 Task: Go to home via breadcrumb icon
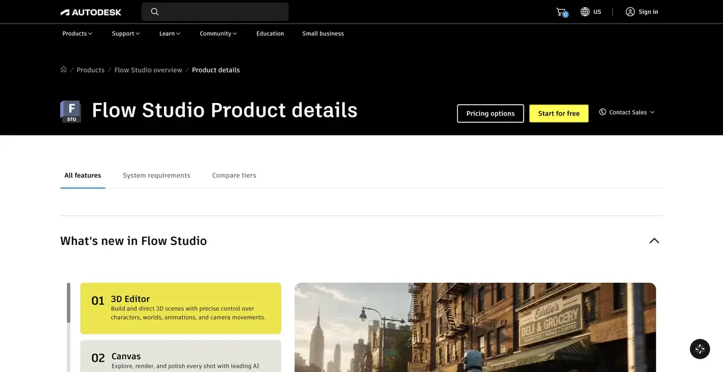pyautogui.click(x=63, y=70)
